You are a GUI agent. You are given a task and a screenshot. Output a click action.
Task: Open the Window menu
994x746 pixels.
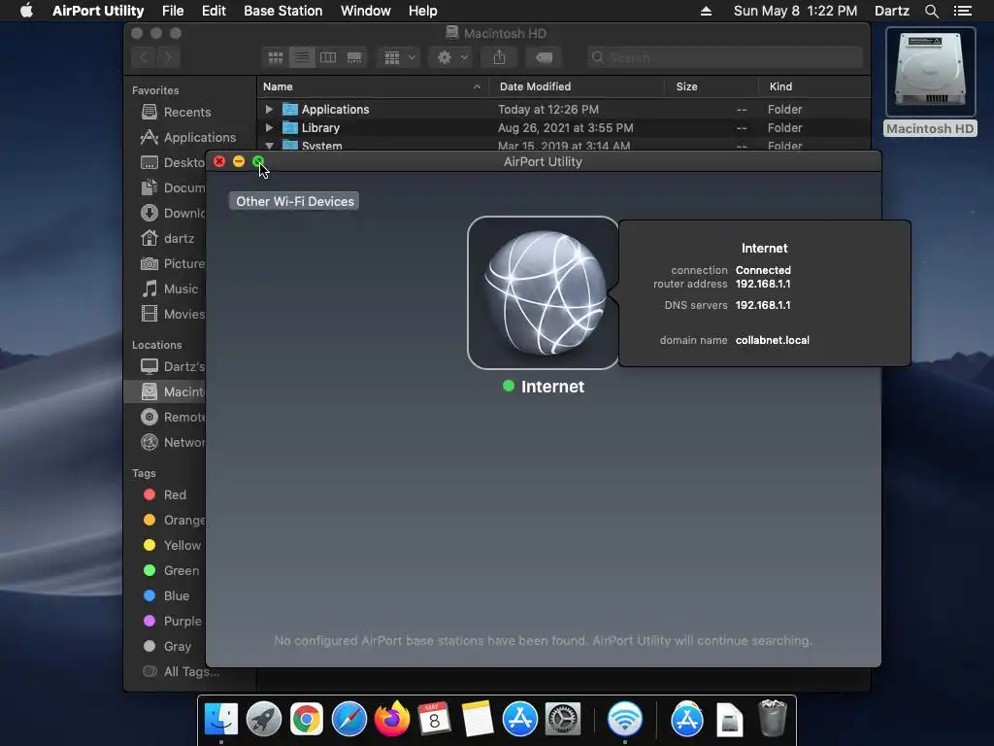pos(365,11)
